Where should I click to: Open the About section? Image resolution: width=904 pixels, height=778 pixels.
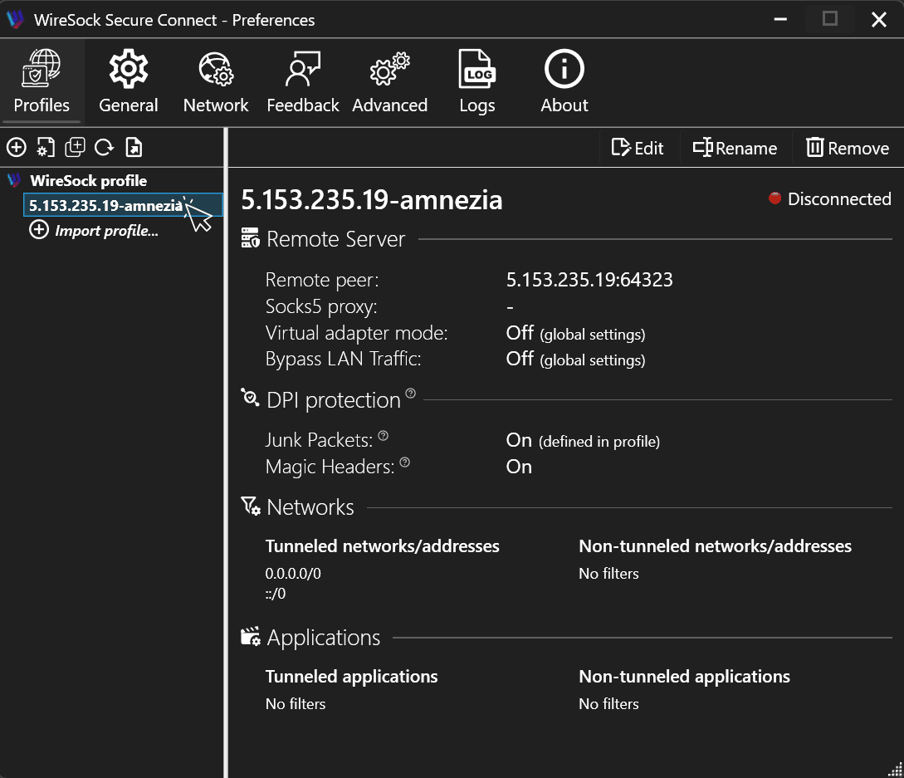(x=564, y=81)
